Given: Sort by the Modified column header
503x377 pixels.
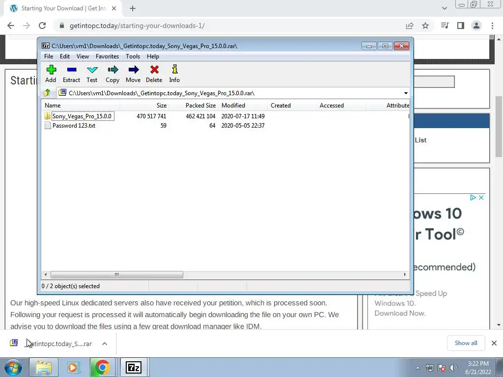Looking at the screenshot, I should [243, 106].
